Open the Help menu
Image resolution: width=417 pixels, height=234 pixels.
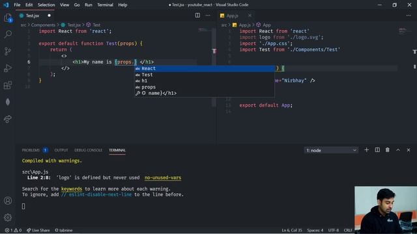tap(122, 5)
